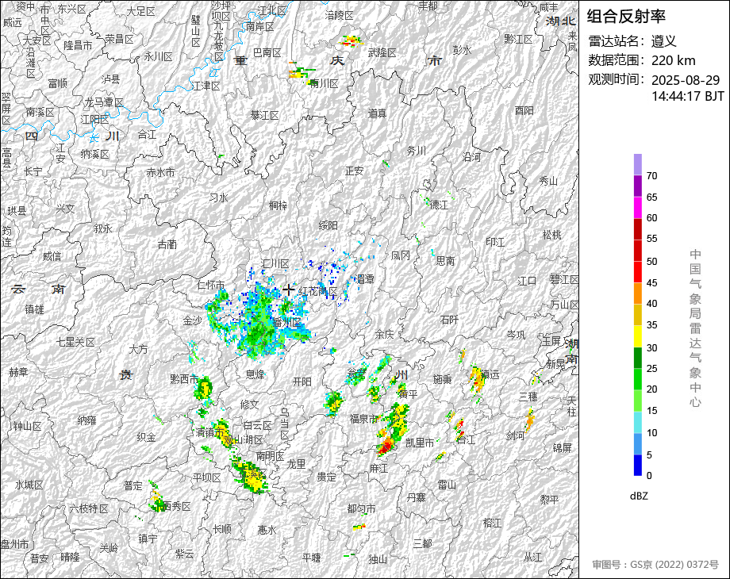Viewport: 730px width, 579px height.
Task: Click the 播州区 district label
Action: click(286, 322)
